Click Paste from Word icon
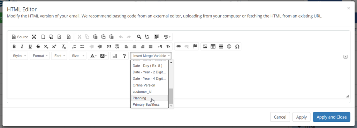The width and height of the screenshot is (357, 128). tap(112, 37)
